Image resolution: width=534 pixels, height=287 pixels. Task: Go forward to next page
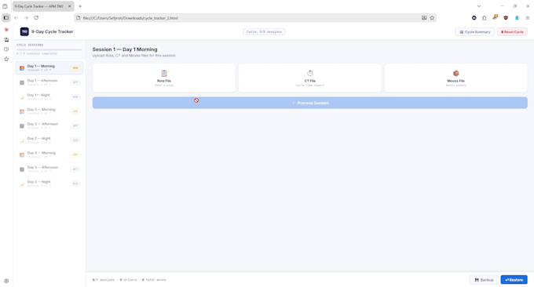pyautogui.click(x=26, y=18)
